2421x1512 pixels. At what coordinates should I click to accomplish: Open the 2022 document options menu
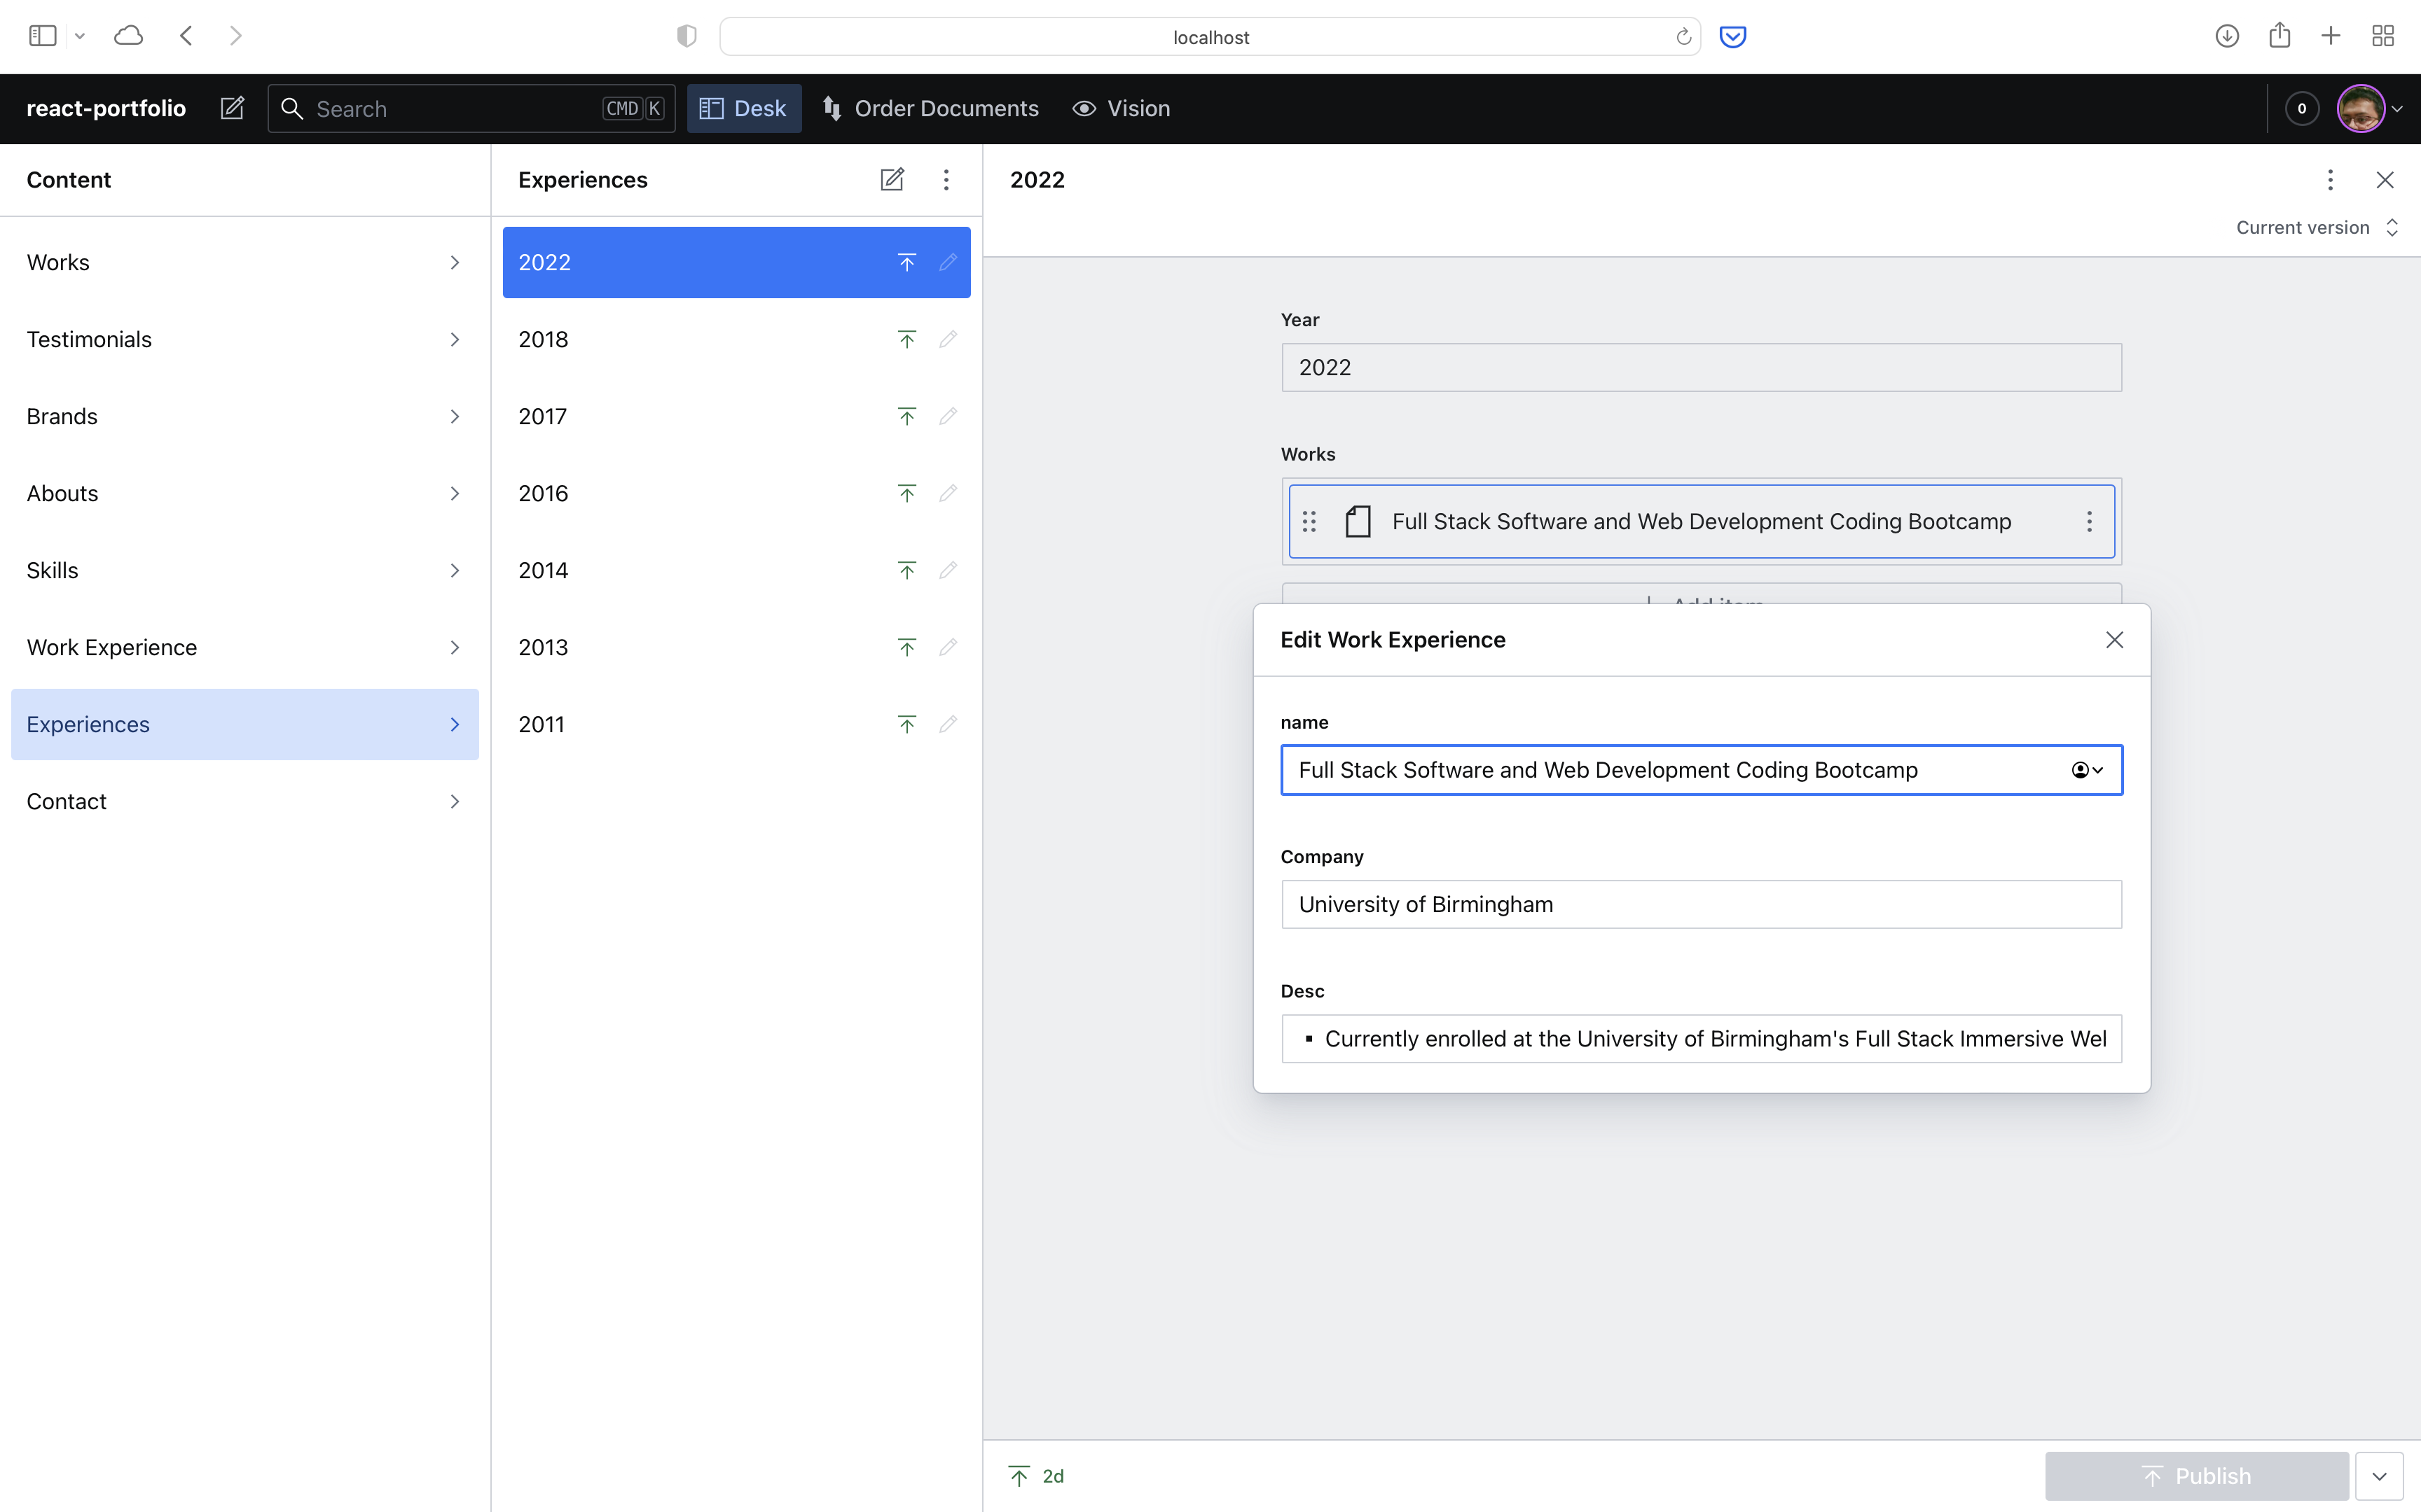(x=2330, y=179)
